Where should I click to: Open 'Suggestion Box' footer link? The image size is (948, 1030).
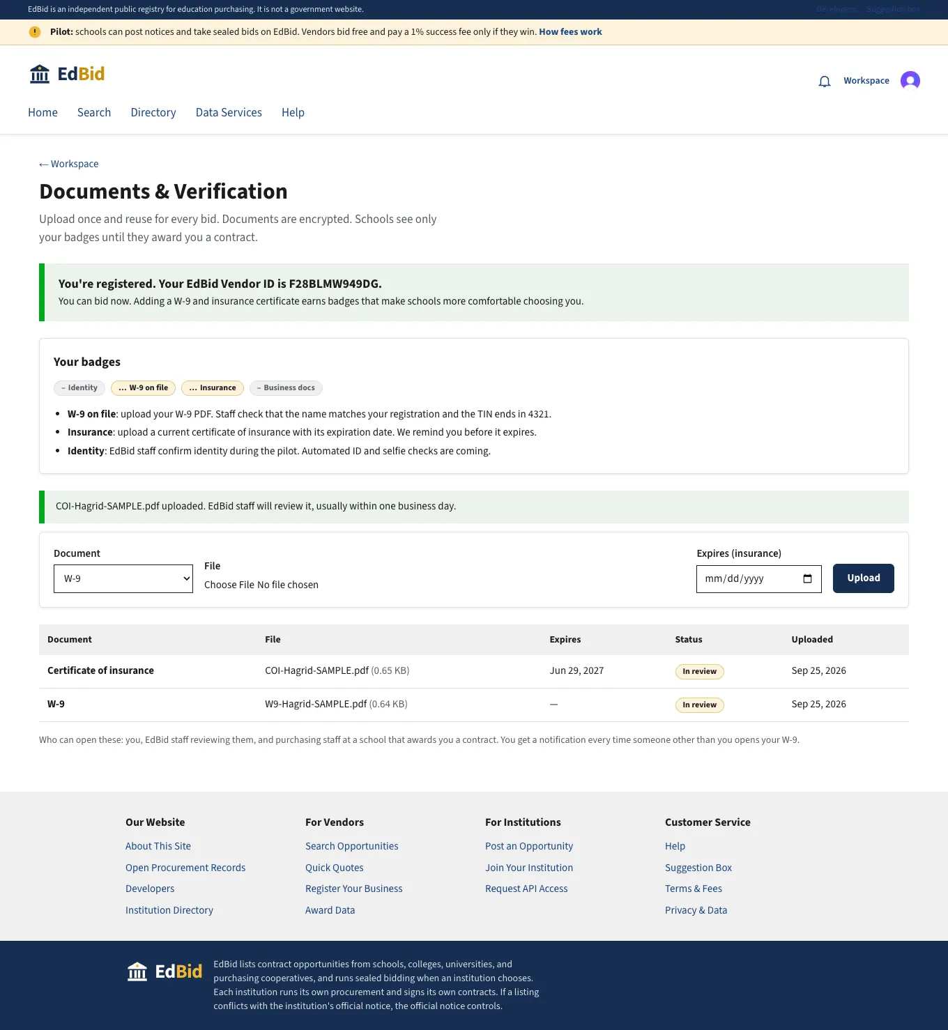[698, 868]
